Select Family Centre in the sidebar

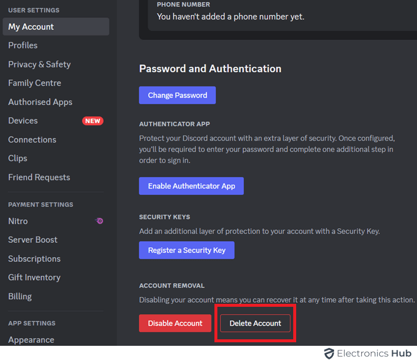pyautogui.click(x=34, y=83)
